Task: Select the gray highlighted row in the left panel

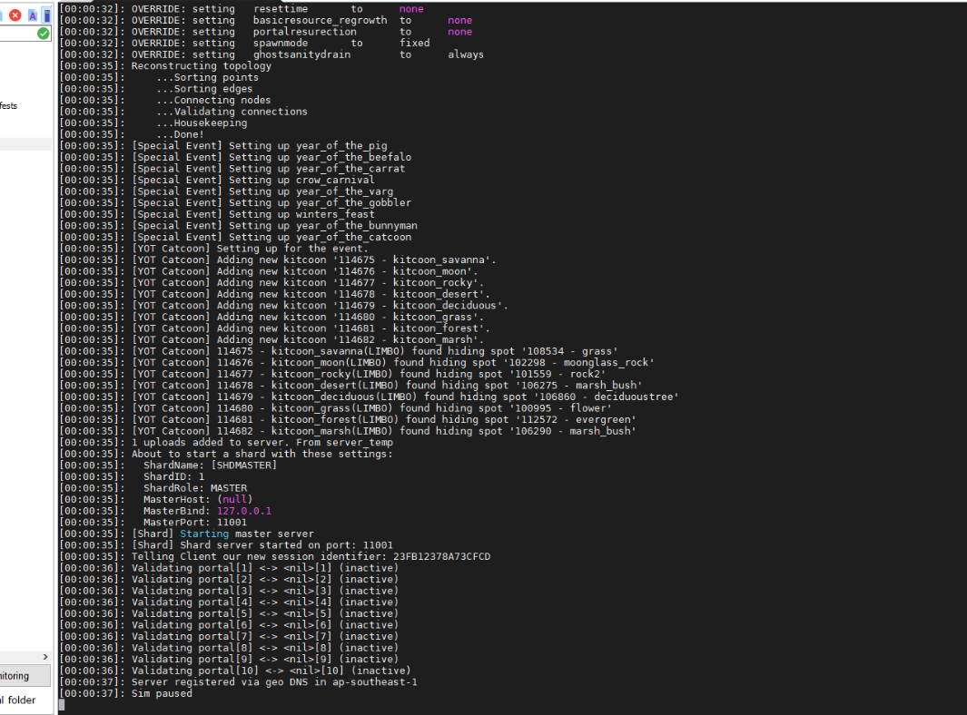Action: (x=25, y=144)
